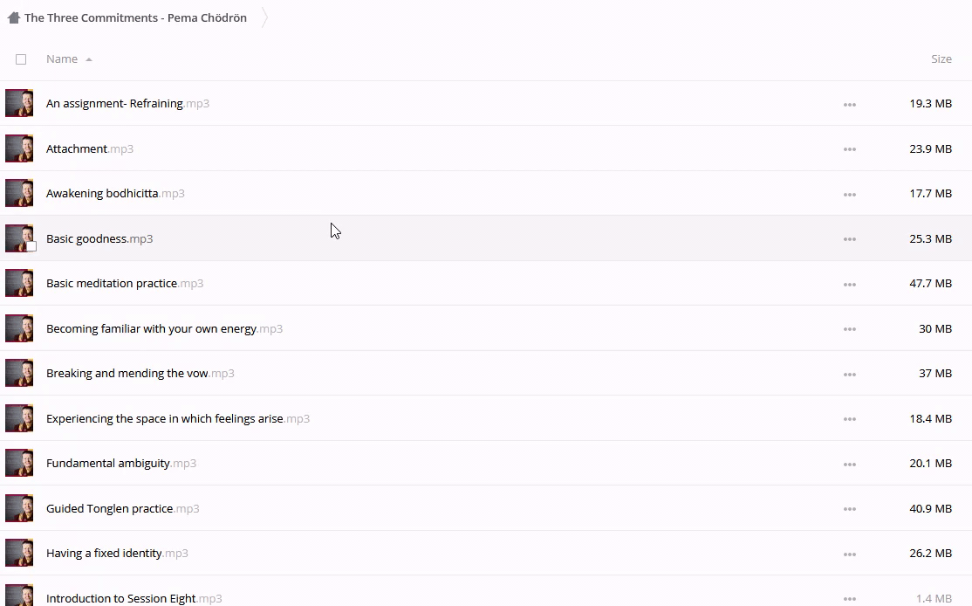
Task: Open The Three Commitments breadcrumb folder
Action: coord(135,17)
